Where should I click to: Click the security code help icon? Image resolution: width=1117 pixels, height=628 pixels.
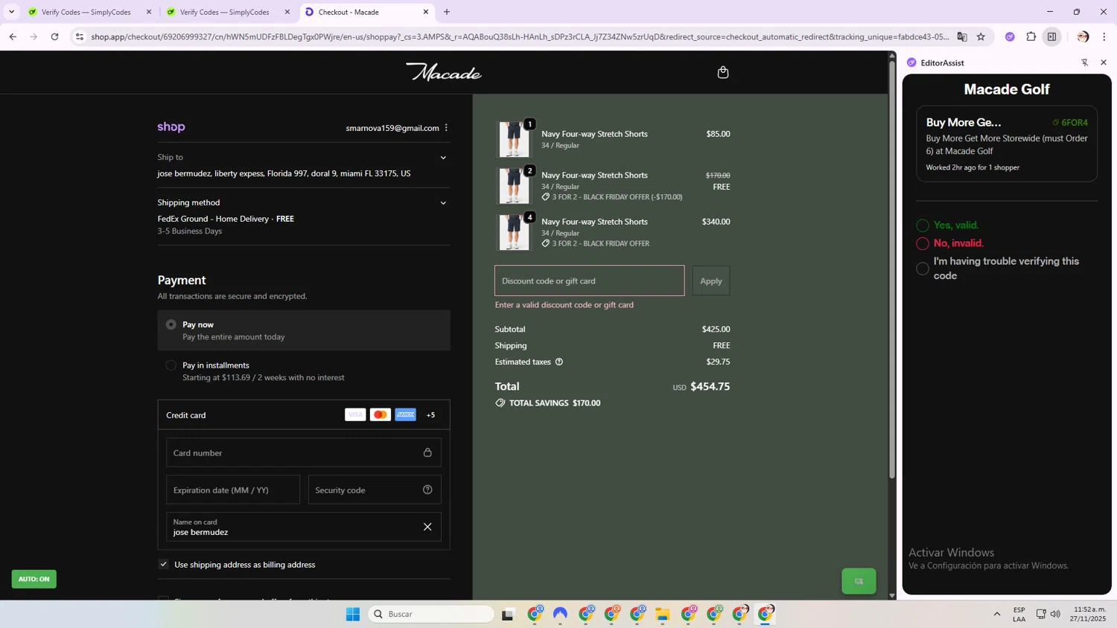[x=427, y=490]
